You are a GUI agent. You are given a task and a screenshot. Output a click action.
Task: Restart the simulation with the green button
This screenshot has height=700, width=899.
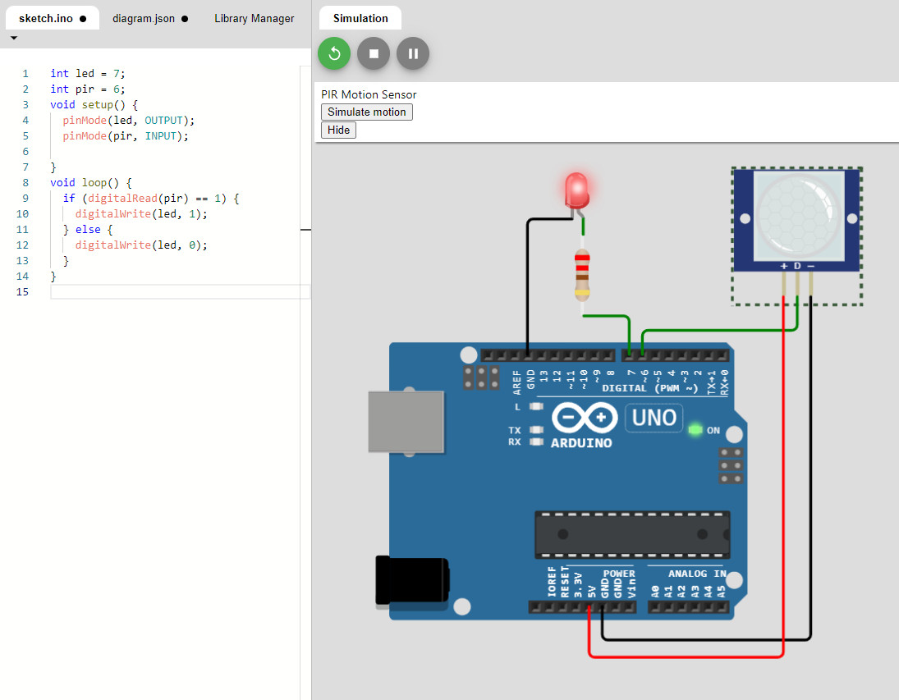tap(333, 54)
